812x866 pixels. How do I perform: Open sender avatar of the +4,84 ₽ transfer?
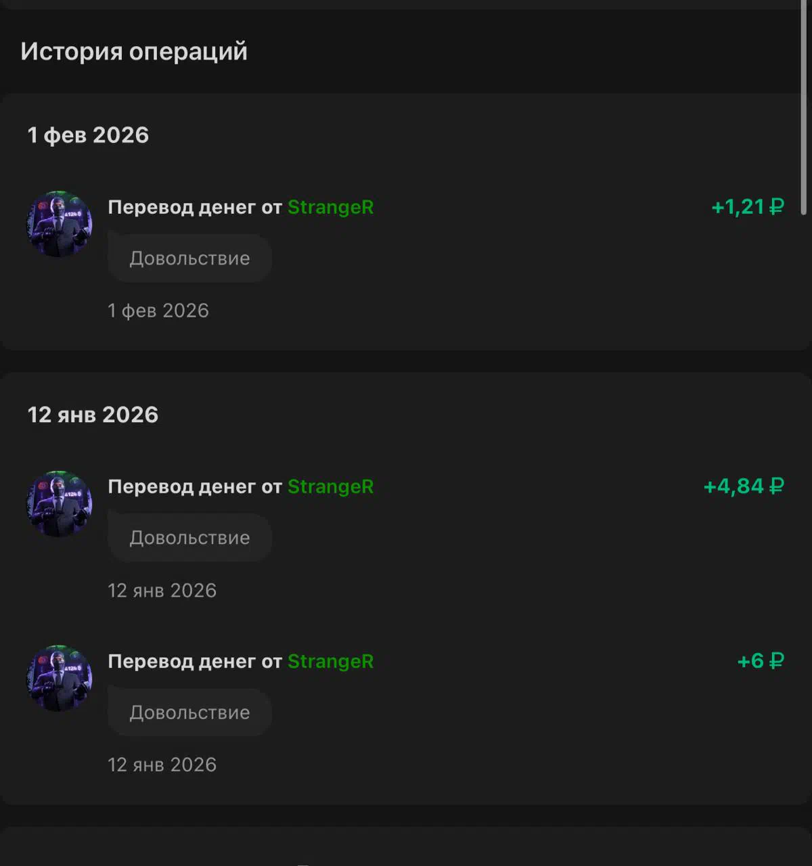coord(60,504)
